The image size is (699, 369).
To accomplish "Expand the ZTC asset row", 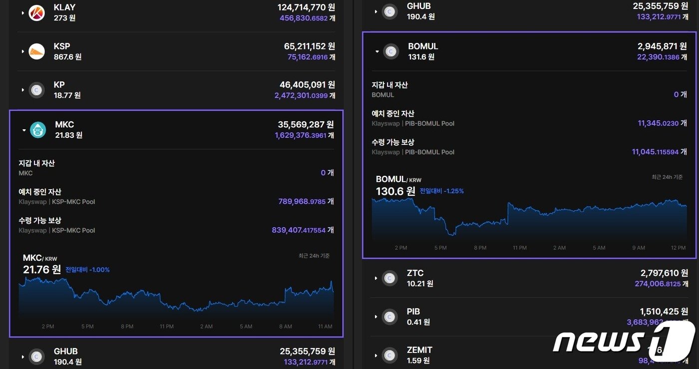I will pos(376,278).
